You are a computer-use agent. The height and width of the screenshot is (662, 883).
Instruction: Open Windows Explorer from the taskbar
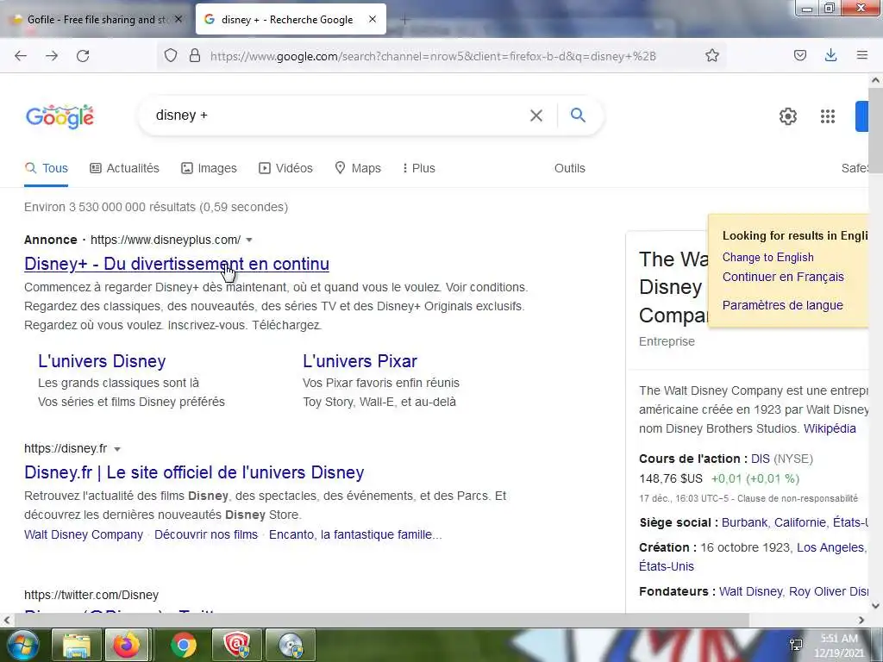coord(77,645)
